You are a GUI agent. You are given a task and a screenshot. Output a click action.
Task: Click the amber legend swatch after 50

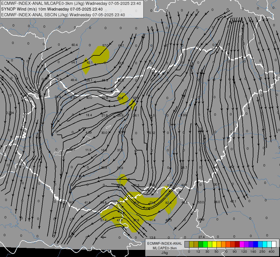coord(219,244)
